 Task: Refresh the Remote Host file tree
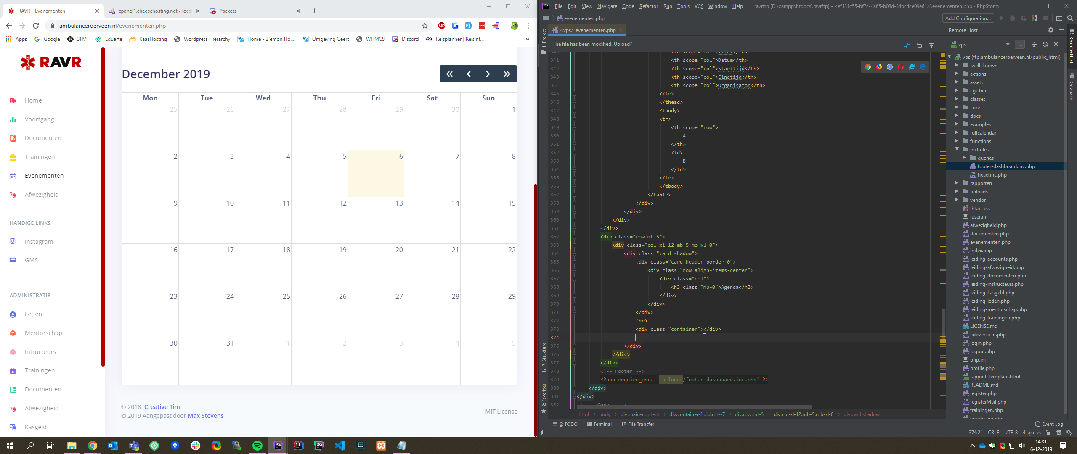pyautogui.click(x=1045, y=44)
